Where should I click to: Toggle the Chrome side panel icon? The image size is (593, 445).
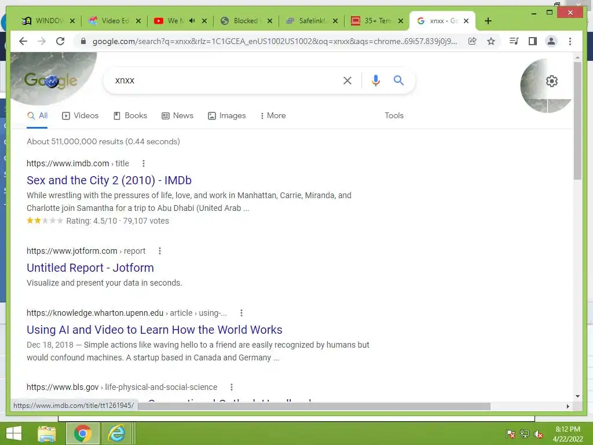tap(533, 41)
